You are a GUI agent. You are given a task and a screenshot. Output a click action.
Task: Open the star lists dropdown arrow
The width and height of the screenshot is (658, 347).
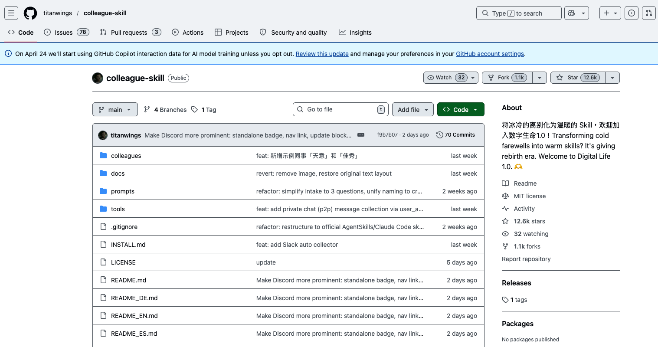[612, 78]
